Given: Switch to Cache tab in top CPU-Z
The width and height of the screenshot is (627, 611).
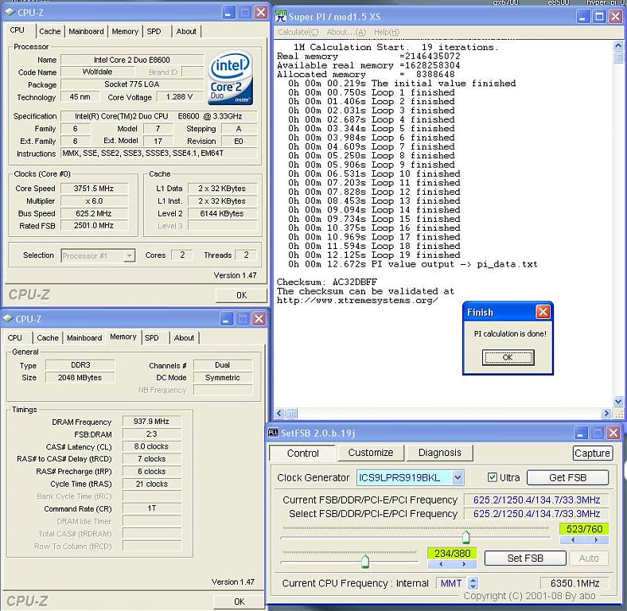Looking at the screenshot, I should point(50,31).
